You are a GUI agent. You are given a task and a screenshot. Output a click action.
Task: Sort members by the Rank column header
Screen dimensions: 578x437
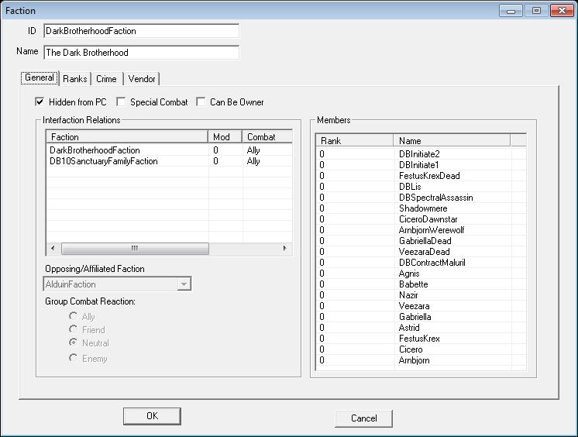coord(355,140)
